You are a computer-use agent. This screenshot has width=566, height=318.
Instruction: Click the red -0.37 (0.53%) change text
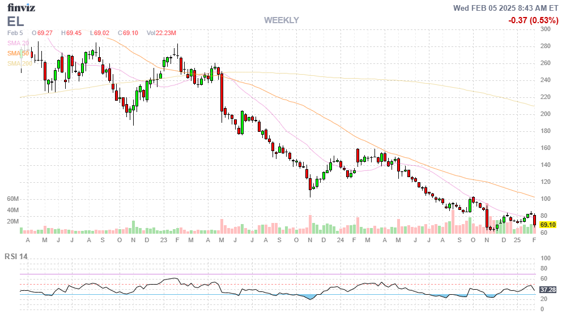pyautogui.click(x=533, y=20)
